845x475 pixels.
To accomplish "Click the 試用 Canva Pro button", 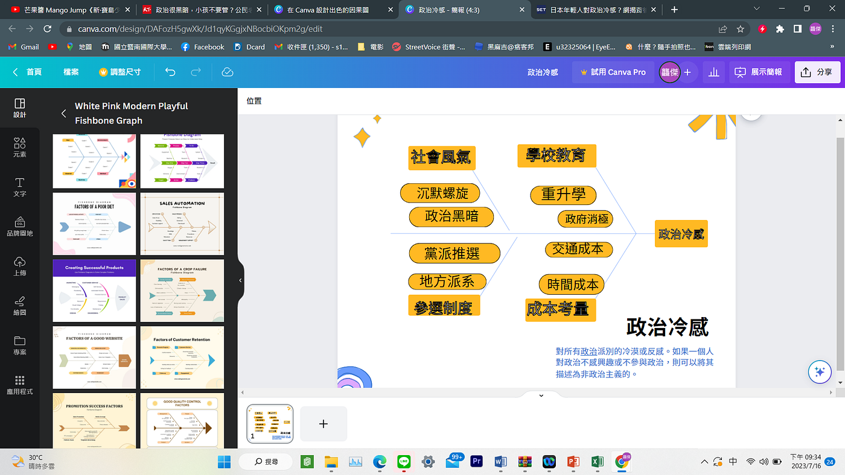I will (x=613, y=72).
